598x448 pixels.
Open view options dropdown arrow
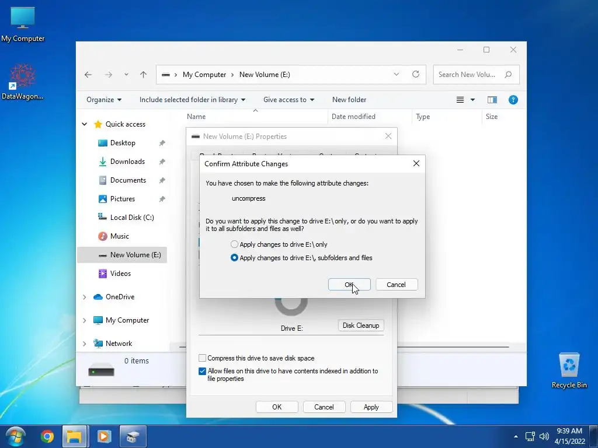point(472,100)
